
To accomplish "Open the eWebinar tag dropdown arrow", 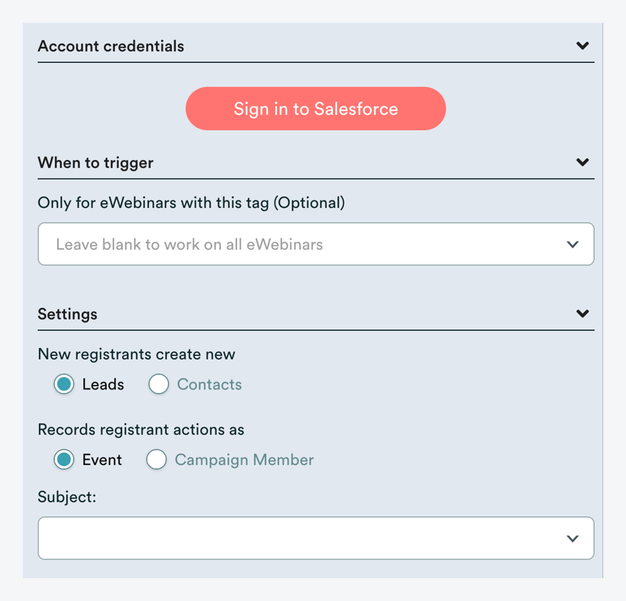I will pyautogui.click(x=572, y=244).
